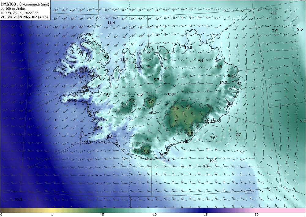Click the 10.1 map value

(x=213, y=161)
